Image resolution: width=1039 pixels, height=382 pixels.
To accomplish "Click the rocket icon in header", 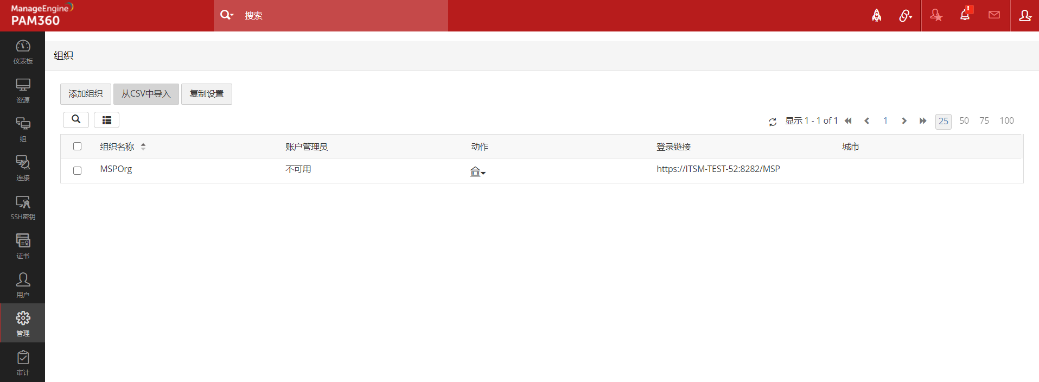I will click(x=876, y=15).
